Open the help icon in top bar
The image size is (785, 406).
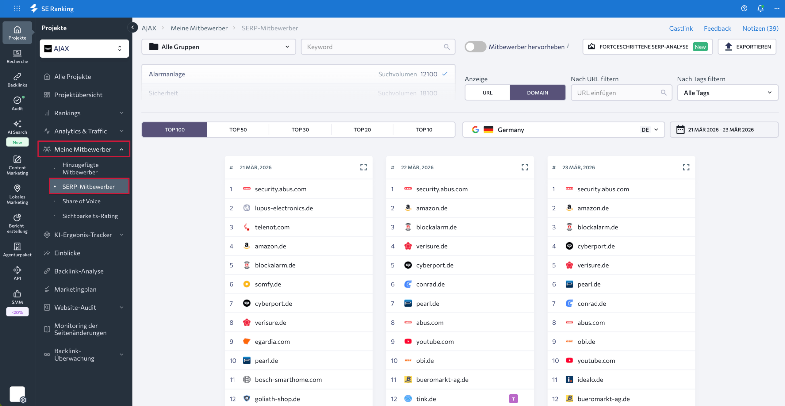(744, 8)
